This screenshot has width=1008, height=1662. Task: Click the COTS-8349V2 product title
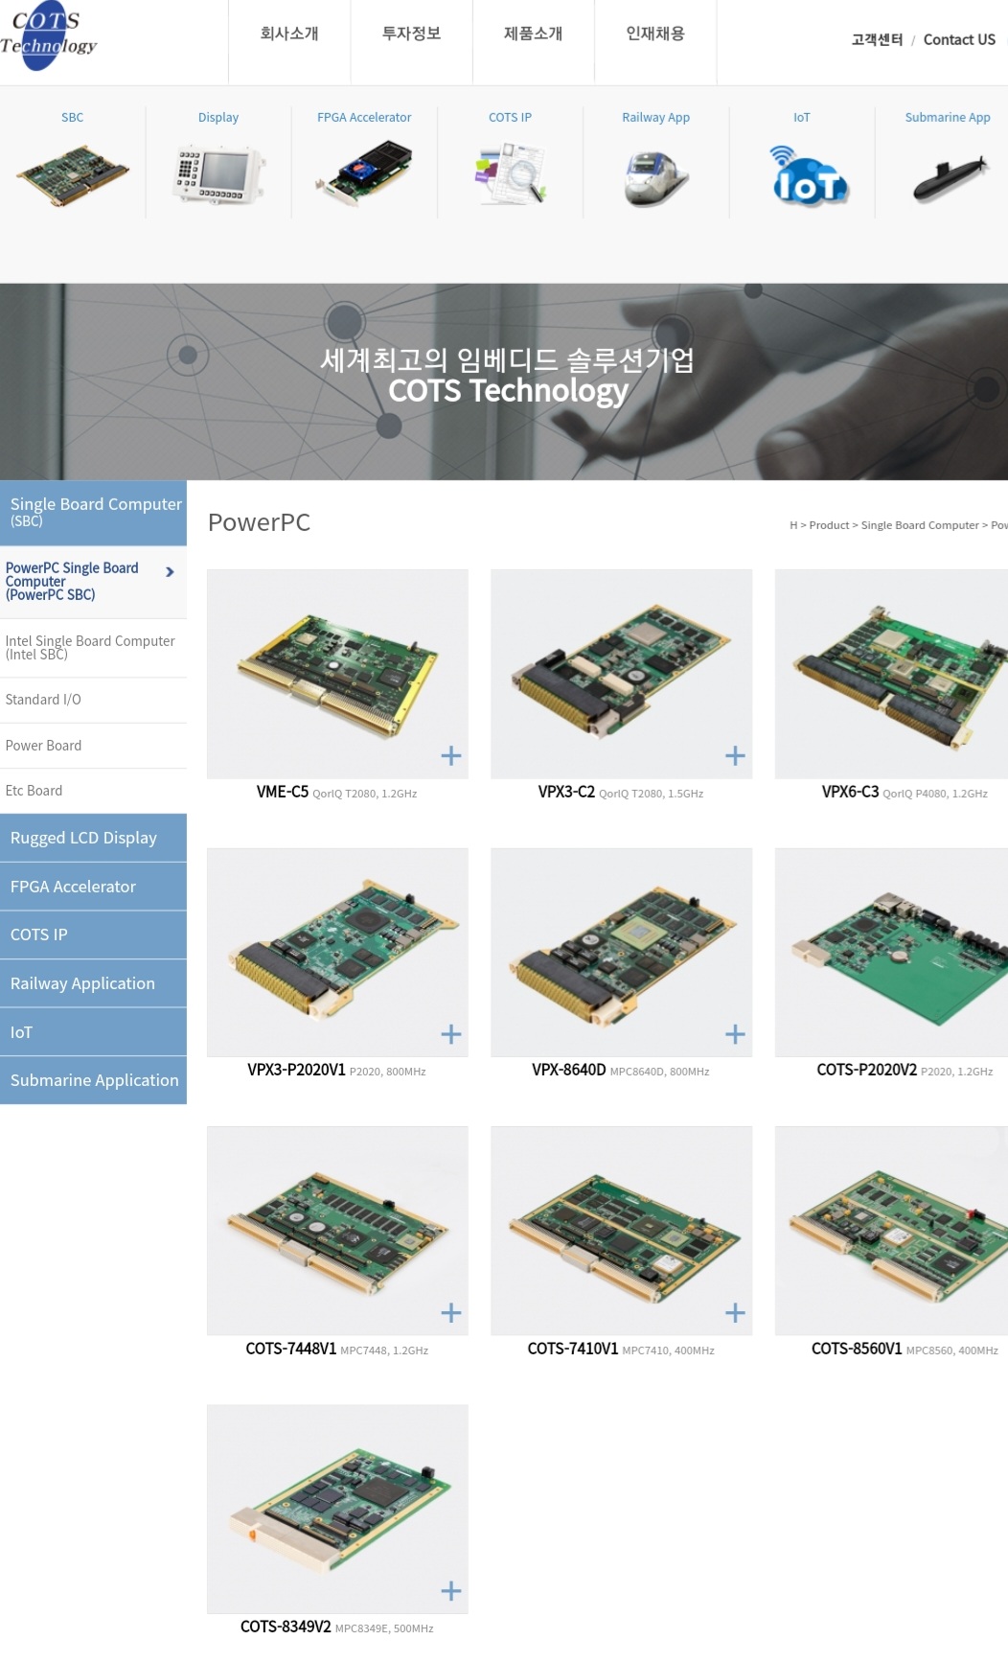(x=286, y=1627)
